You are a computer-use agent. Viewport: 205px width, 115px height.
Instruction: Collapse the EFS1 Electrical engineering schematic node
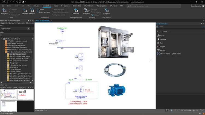tap(4, 52)
